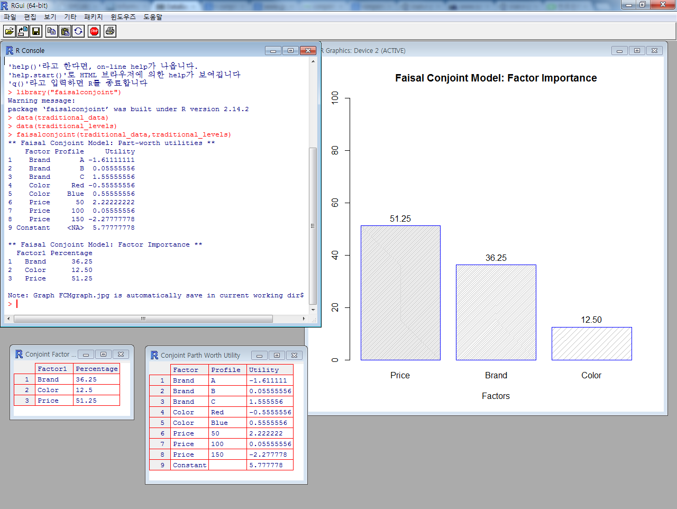This screenshot has height=509, width=677.
Task: Click the Copy toolbar icon
Action: coord(52,31)
